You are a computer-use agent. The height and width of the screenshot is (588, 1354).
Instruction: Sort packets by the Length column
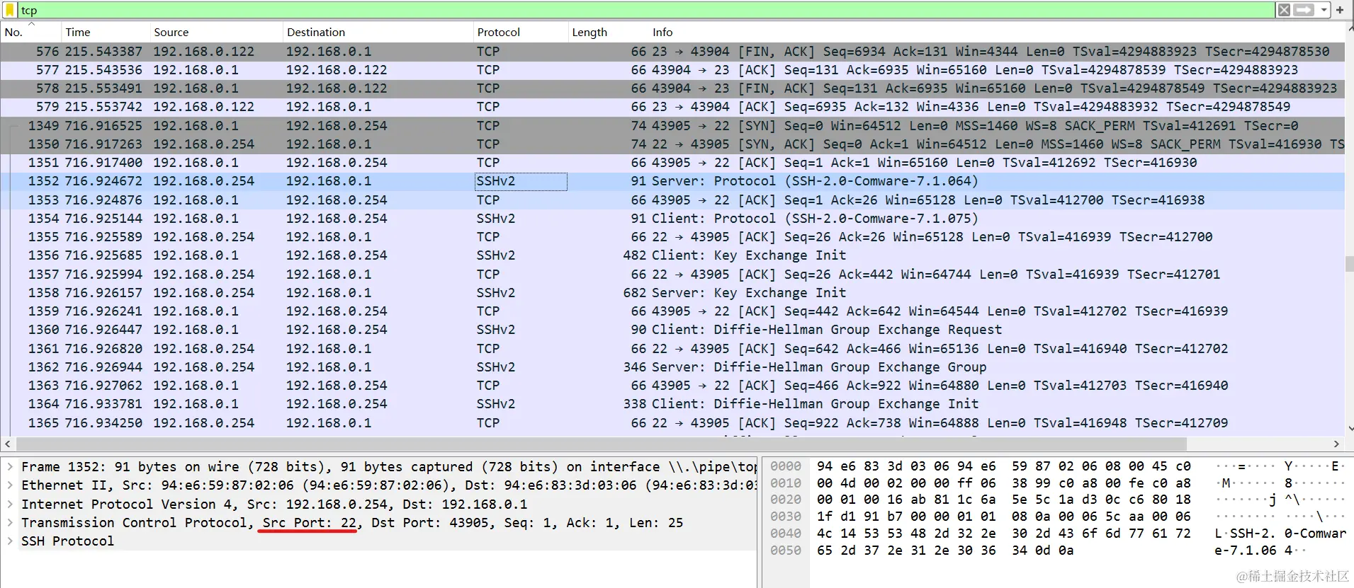[608, 32]
